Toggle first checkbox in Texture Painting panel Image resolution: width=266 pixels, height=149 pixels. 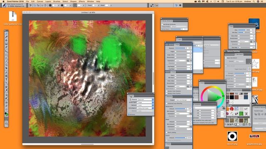point(226,58)
